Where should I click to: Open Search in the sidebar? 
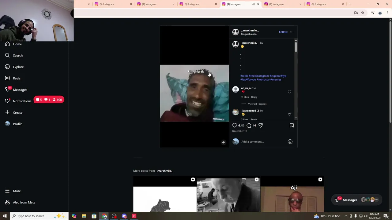coord(14,55)
